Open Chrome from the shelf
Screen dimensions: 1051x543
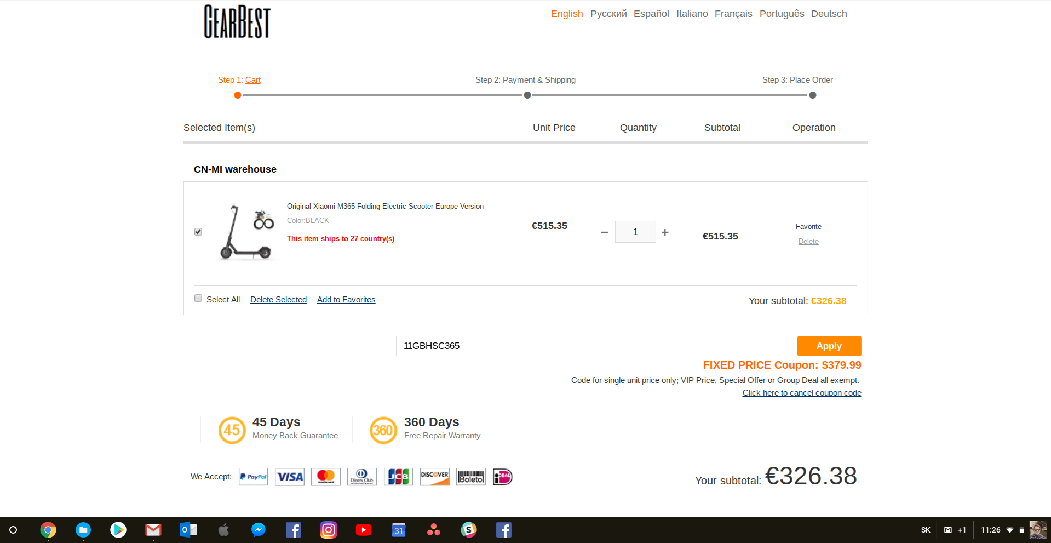click(48, 530)
